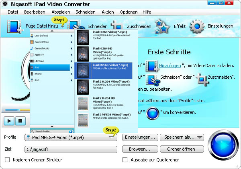Open Einstellungen gear in toolbar

point(197,26)
